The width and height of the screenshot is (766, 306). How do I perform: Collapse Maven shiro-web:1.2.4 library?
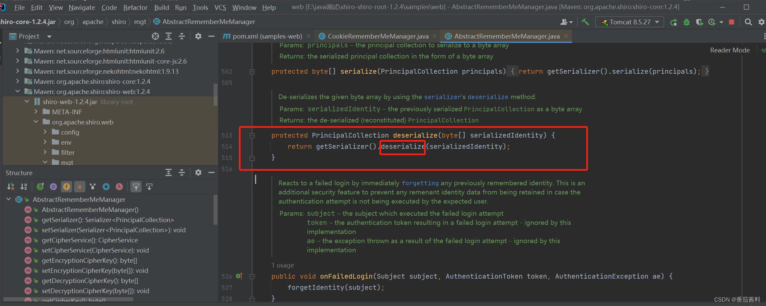point(18,91)
